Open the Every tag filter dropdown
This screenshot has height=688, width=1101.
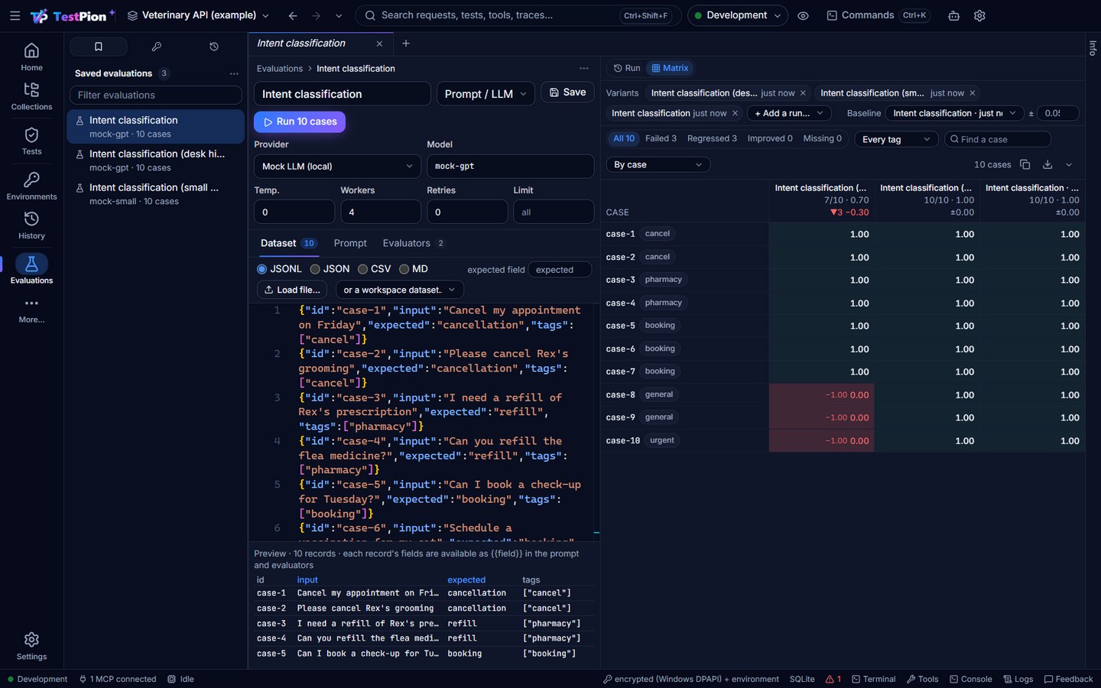[x=896, y=139]
